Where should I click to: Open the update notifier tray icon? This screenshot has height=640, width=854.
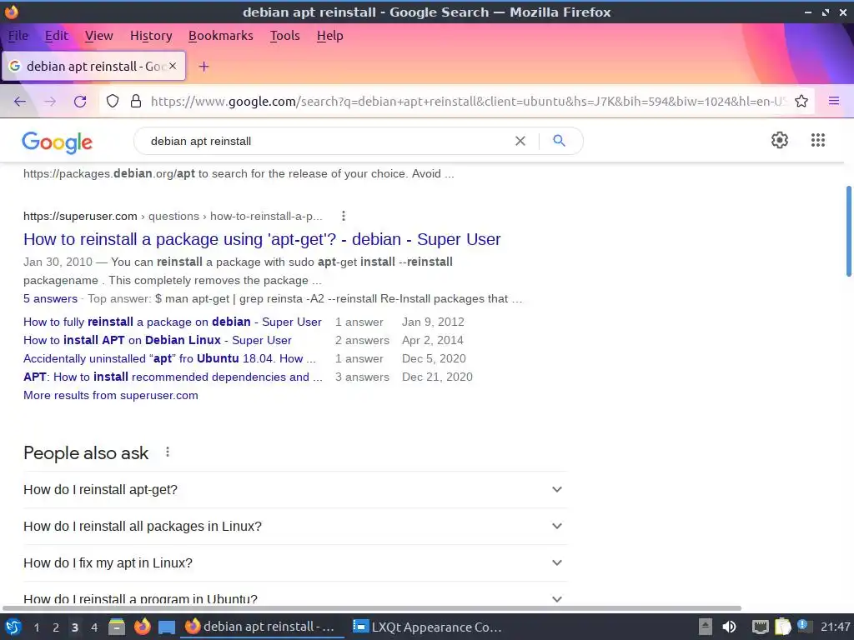point(803,626)
